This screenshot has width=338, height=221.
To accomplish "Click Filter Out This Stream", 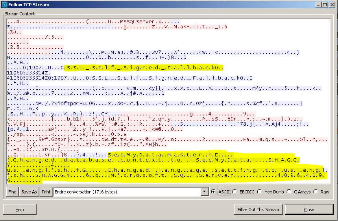I will pos(258,209).
